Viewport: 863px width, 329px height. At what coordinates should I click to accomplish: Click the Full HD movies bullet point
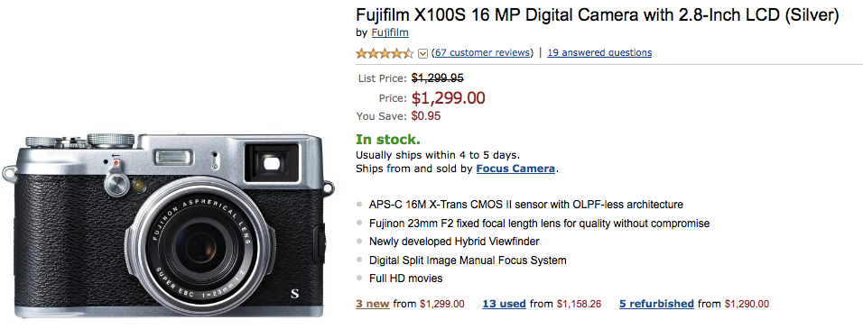click(405, 279)
